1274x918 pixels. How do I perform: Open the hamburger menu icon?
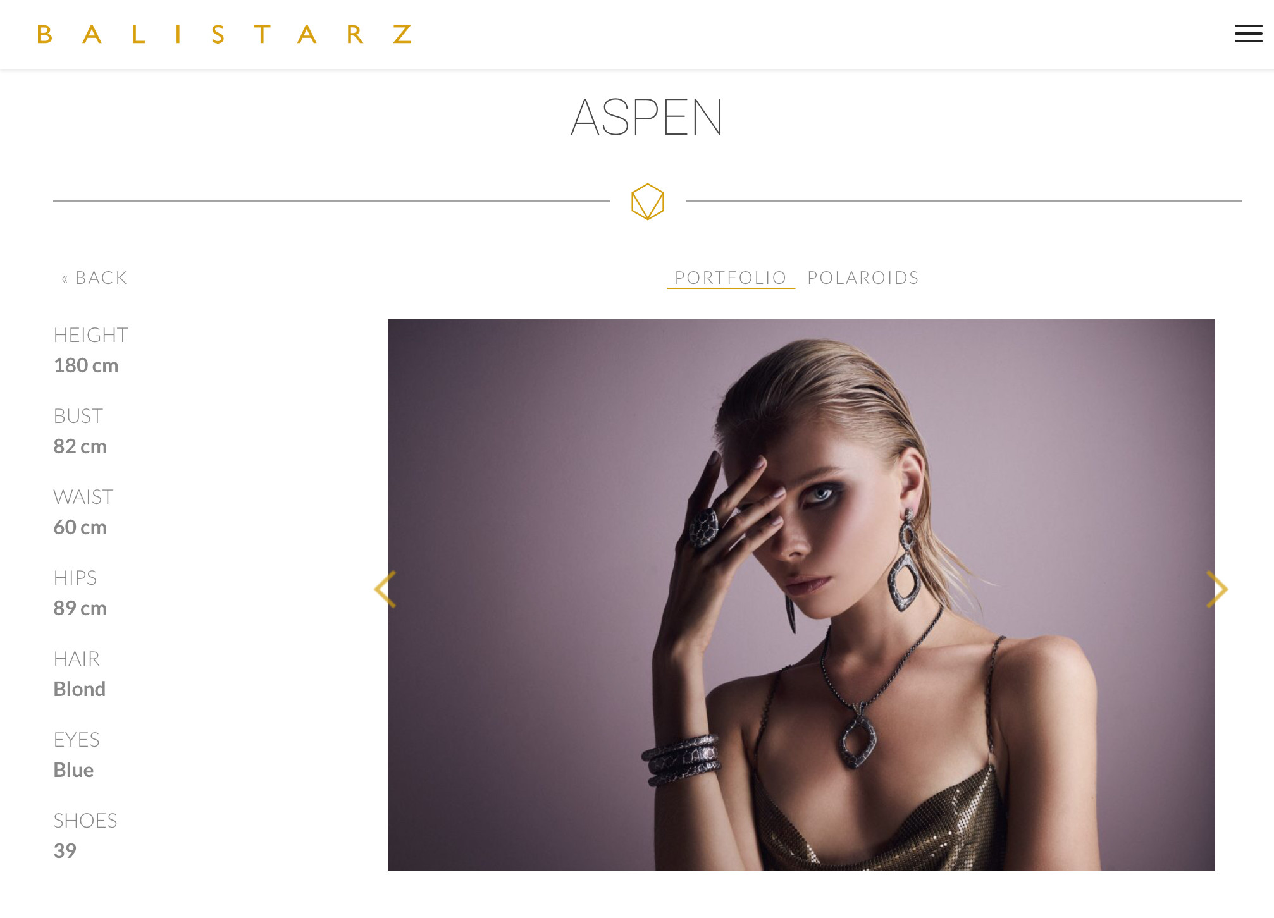click(x=1248, y=34)
